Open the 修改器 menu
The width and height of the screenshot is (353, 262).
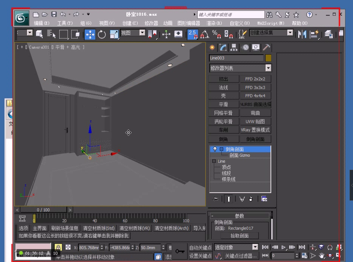[151, 23]
